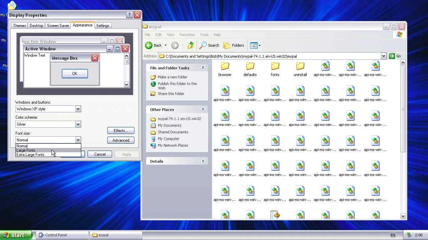Choose Extra Large Fonts in the list
The height and width of the screenshot is (240, 428).
click(48, 155)
